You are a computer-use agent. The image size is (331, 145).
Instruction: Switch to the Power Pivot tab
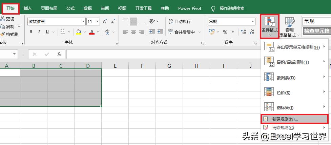pyautogui.click(x=190, y=8)
